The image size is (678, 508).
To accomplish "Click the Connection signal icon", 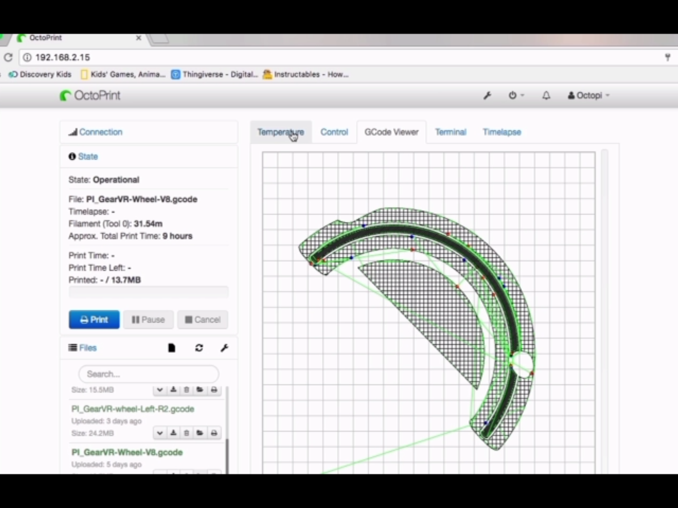I will click(73, 132).
